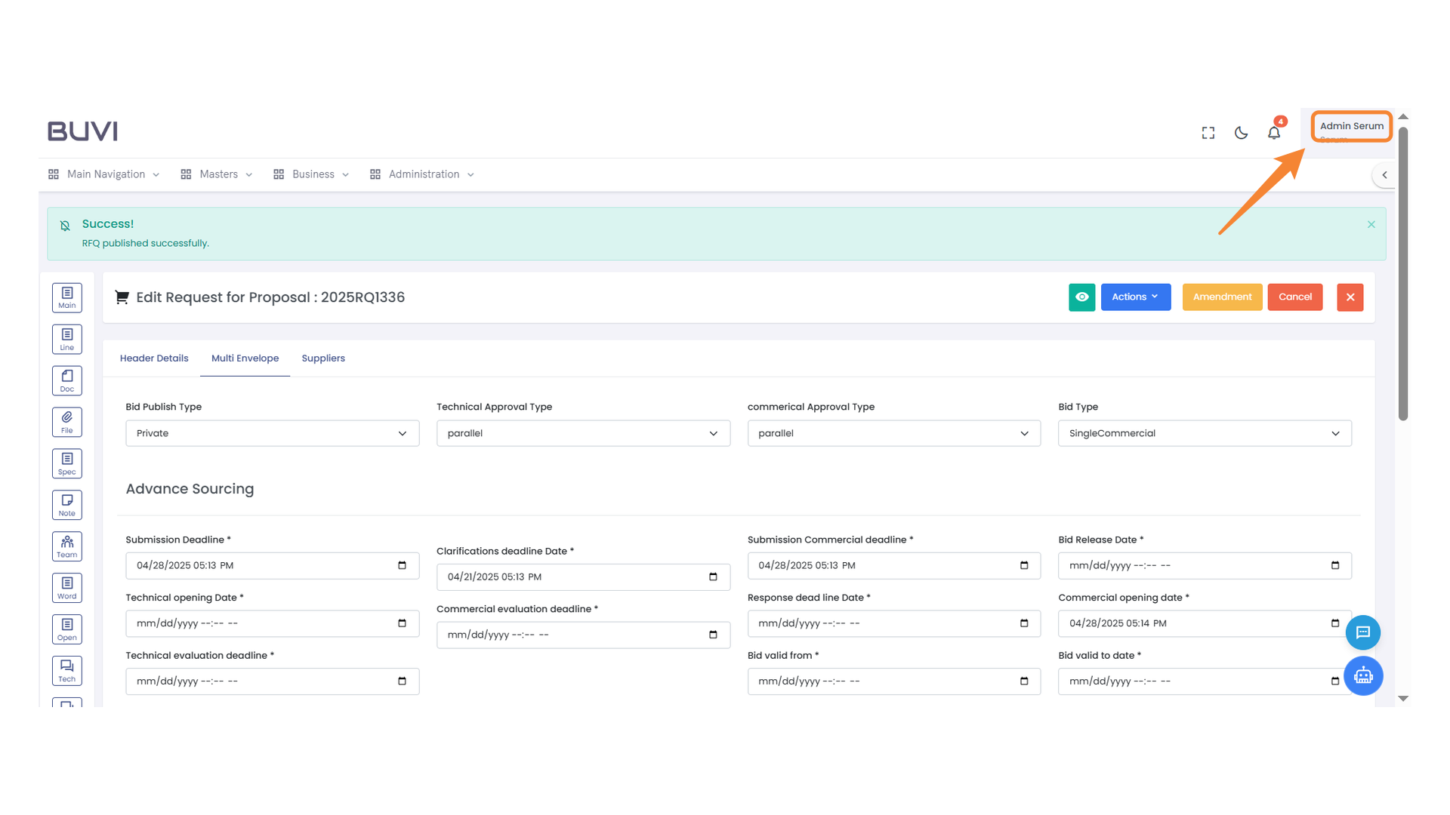Select the Spec sidebar icon
Viewport: 1450px width, 815px height.
(x=66, y=463)
